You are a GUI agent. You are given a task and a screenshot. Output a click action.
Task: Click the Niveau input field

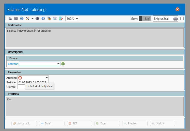point(21,87)
